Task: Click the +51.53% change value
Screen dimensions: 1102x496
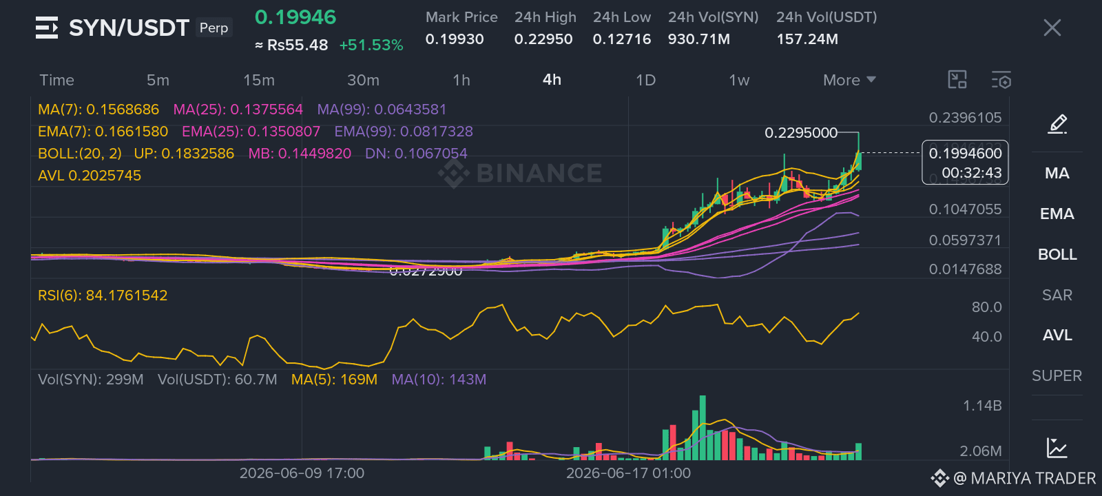Action: (371, 45)
